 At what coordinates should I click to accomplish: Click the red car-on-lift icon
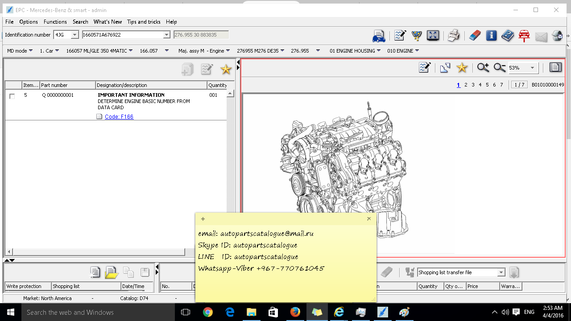pyautogui.click(x=524, y=36)
